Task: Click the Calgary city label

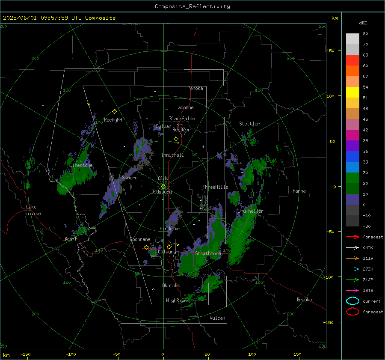Action: pyautogui.click(x=167, y=252)
